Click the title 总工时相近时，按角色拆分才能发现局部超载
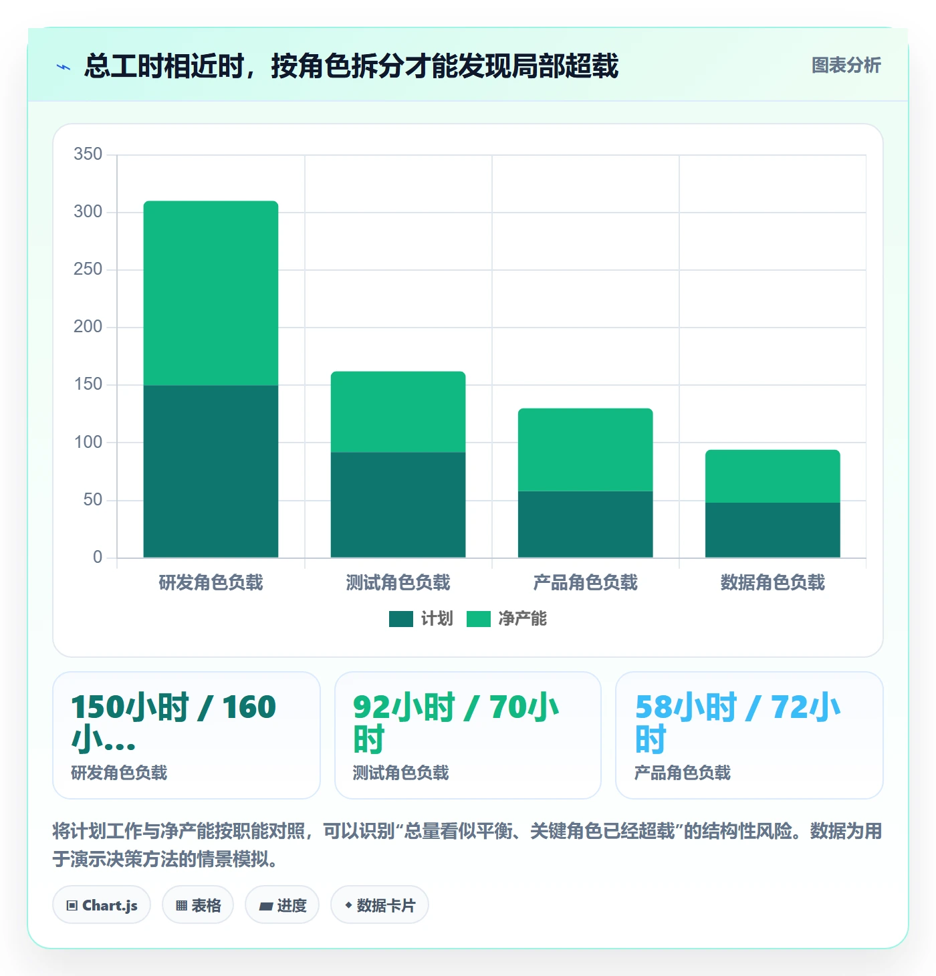Image resolution: width=936 pixels, height=976 pixels. click(x=352, y=66)
